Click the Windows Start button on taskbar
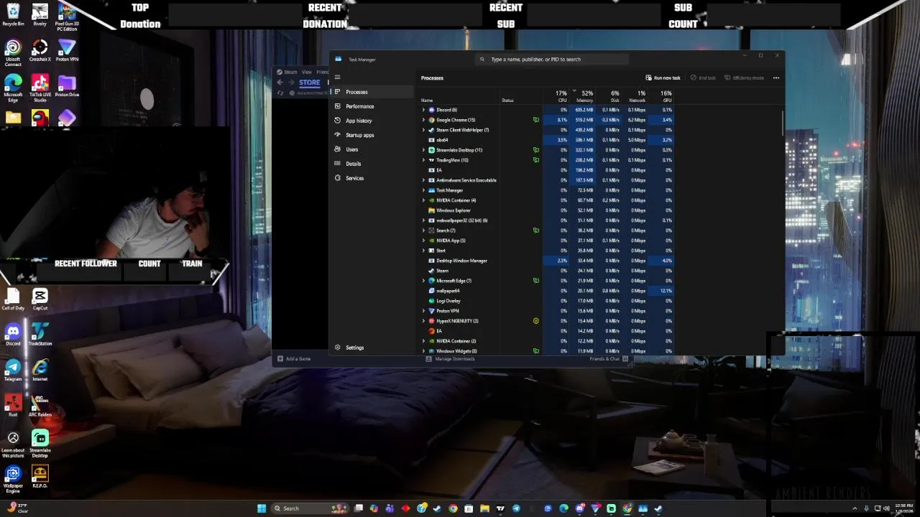 coord(262,508)
